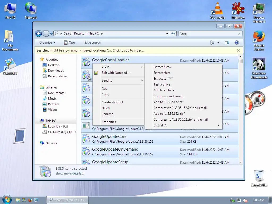Open IrfanView Thumbnails shortcut

click(x=259, y=68)
